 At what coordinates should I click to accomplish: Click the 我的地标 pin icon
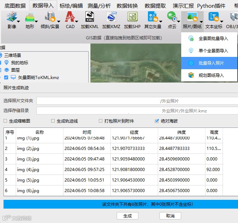tap(7, 63)
